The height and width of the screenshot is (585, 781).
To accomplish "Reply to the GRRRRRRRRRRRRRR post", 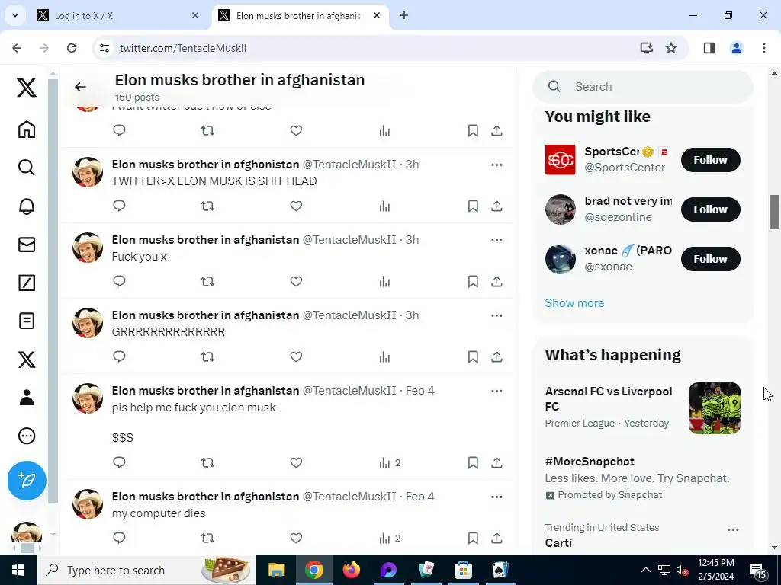I will 119,356.
